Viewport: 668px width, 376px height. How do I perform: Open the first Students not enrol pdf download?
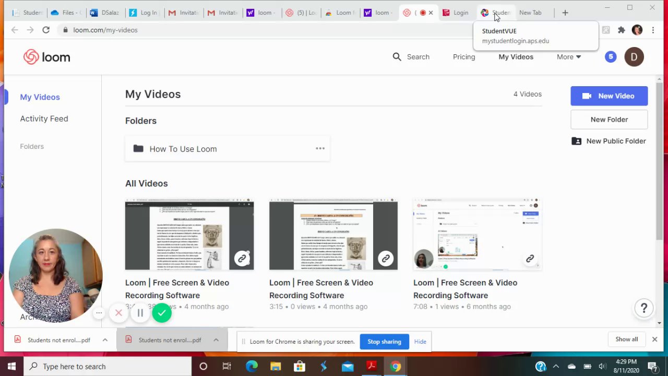pyautogui.click(x=58, y=340)
